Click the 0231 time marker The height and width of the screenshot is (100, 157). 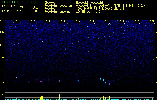coord(17,21)
